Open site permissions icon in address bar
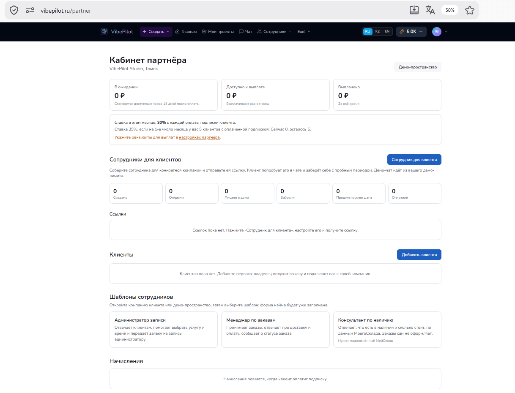This screenshot has height=393, width=515. (x=30, y=10)
